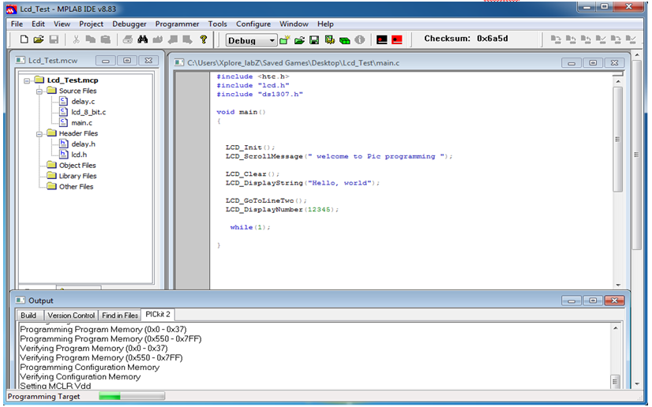The width and height of the screenshot is (652, 407).
Task: Click the LCD_DisplayString("Hello, world") line
Action: point(303,183)
